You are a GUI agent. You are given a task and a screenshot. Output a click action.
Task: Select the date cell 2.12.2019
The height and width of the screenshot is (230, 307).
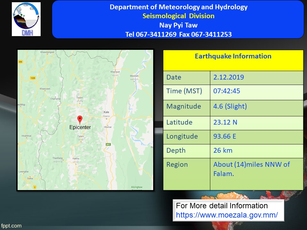point(228,77)
